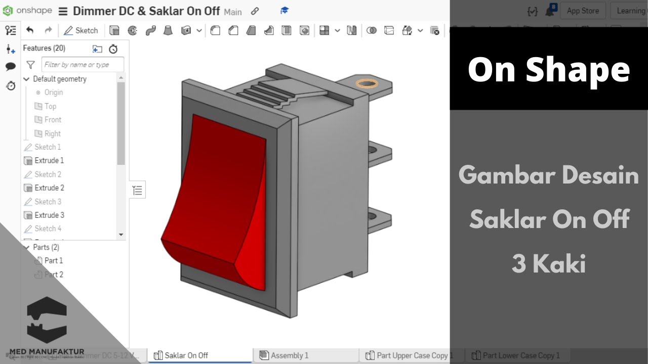Select the Shell tool
Image resolution: width=648 pixels, height=364 pixels.
[x=287, y=30]
